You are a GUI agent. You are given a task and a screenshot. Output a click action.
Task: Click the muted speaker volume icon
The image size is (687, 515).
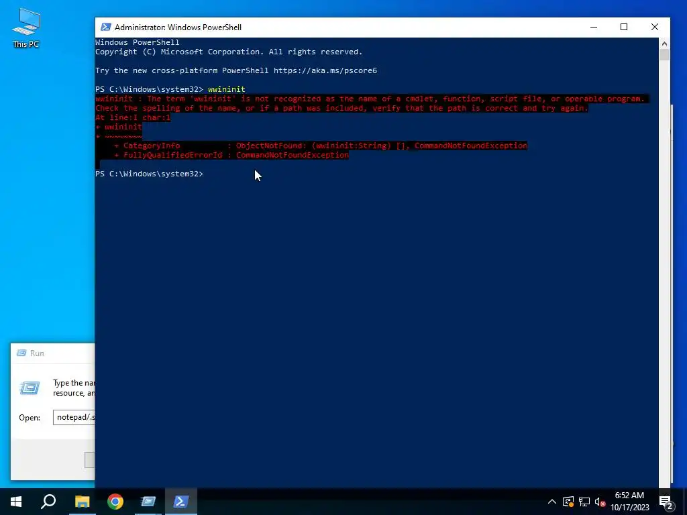click(600, 502)
